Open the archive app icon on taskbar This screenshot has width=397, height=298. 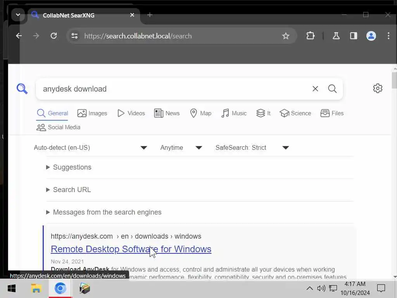[x=85, y=288]
